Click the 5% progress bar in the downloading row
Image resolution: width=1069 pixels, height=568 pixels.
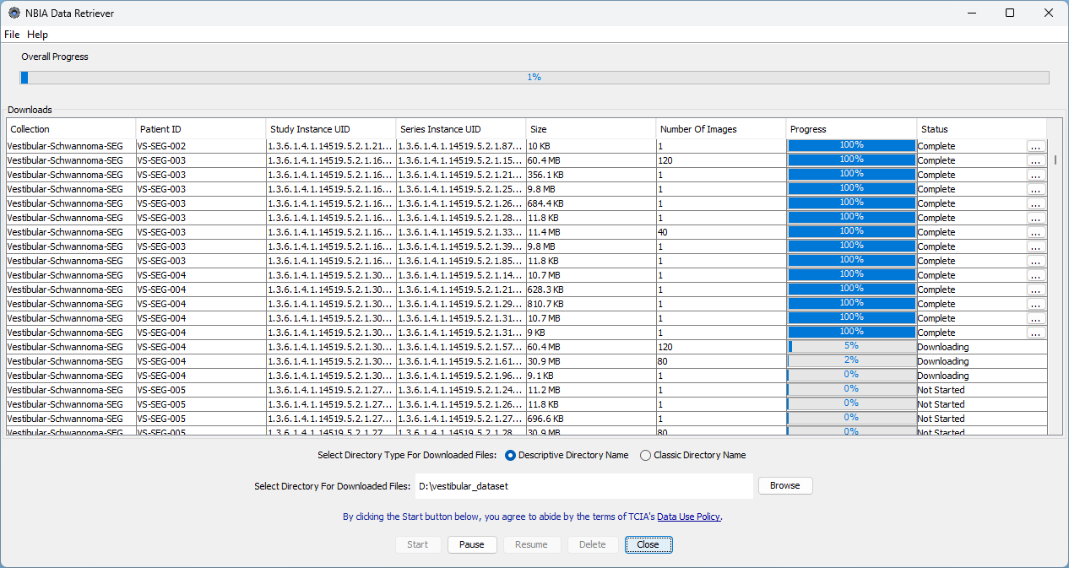(x=851, y=347)
